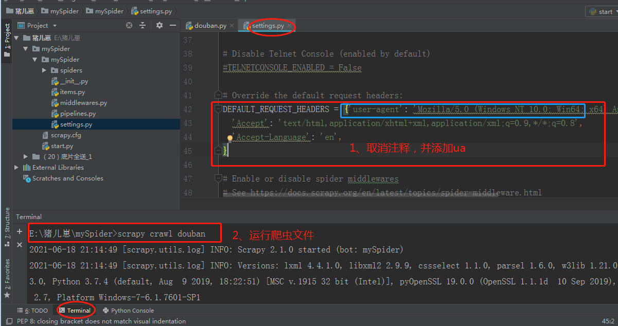Expand External Libraries node
The width and height of the screenshot is (618, 326).
click(16, 168)
